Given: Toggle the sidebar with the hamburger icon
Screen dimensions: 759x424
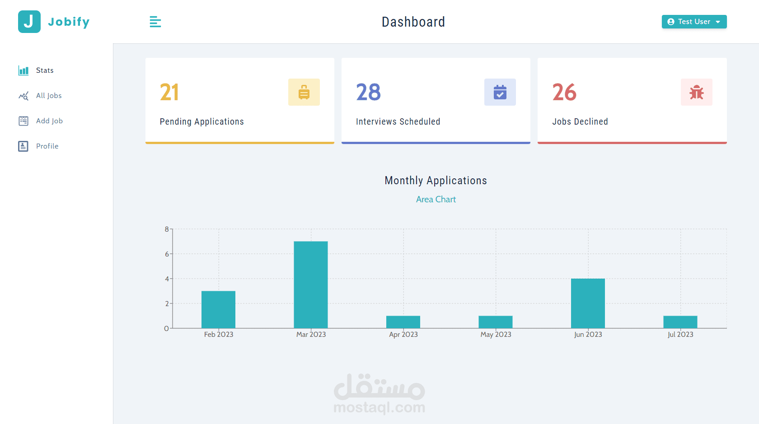Looking at the screenshot, I should coord(155,22).
